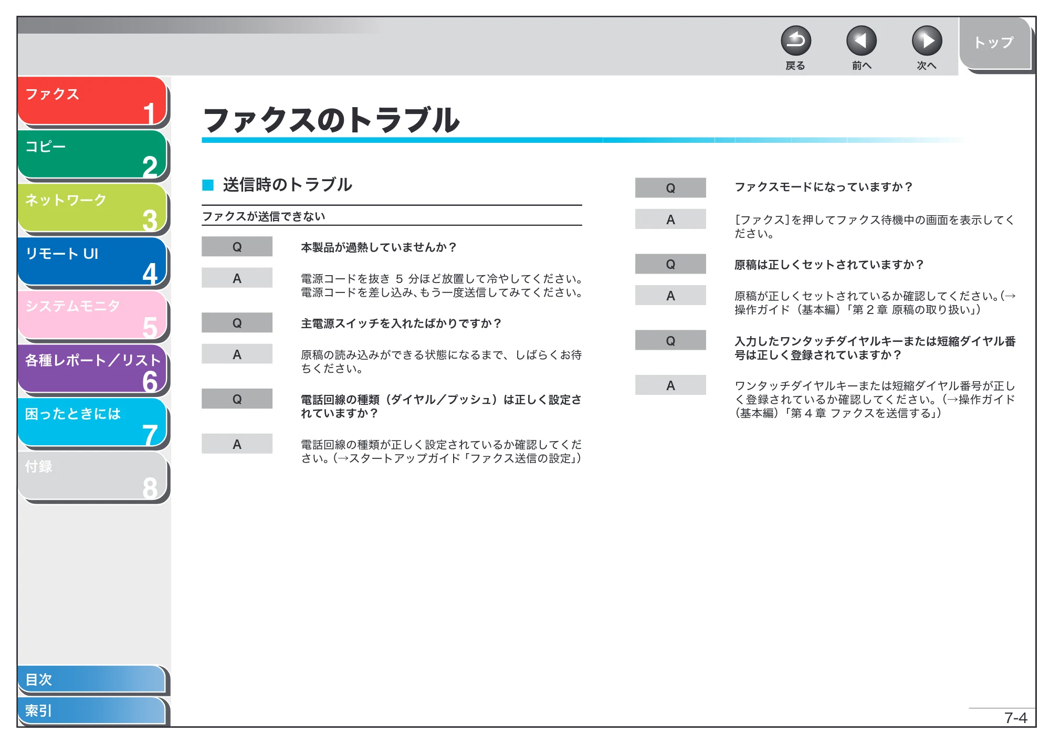Open chapter 6 各種レポート／リスト tab
The height and width of the screenshot is (743, 1050).
(x=92, y=369)
